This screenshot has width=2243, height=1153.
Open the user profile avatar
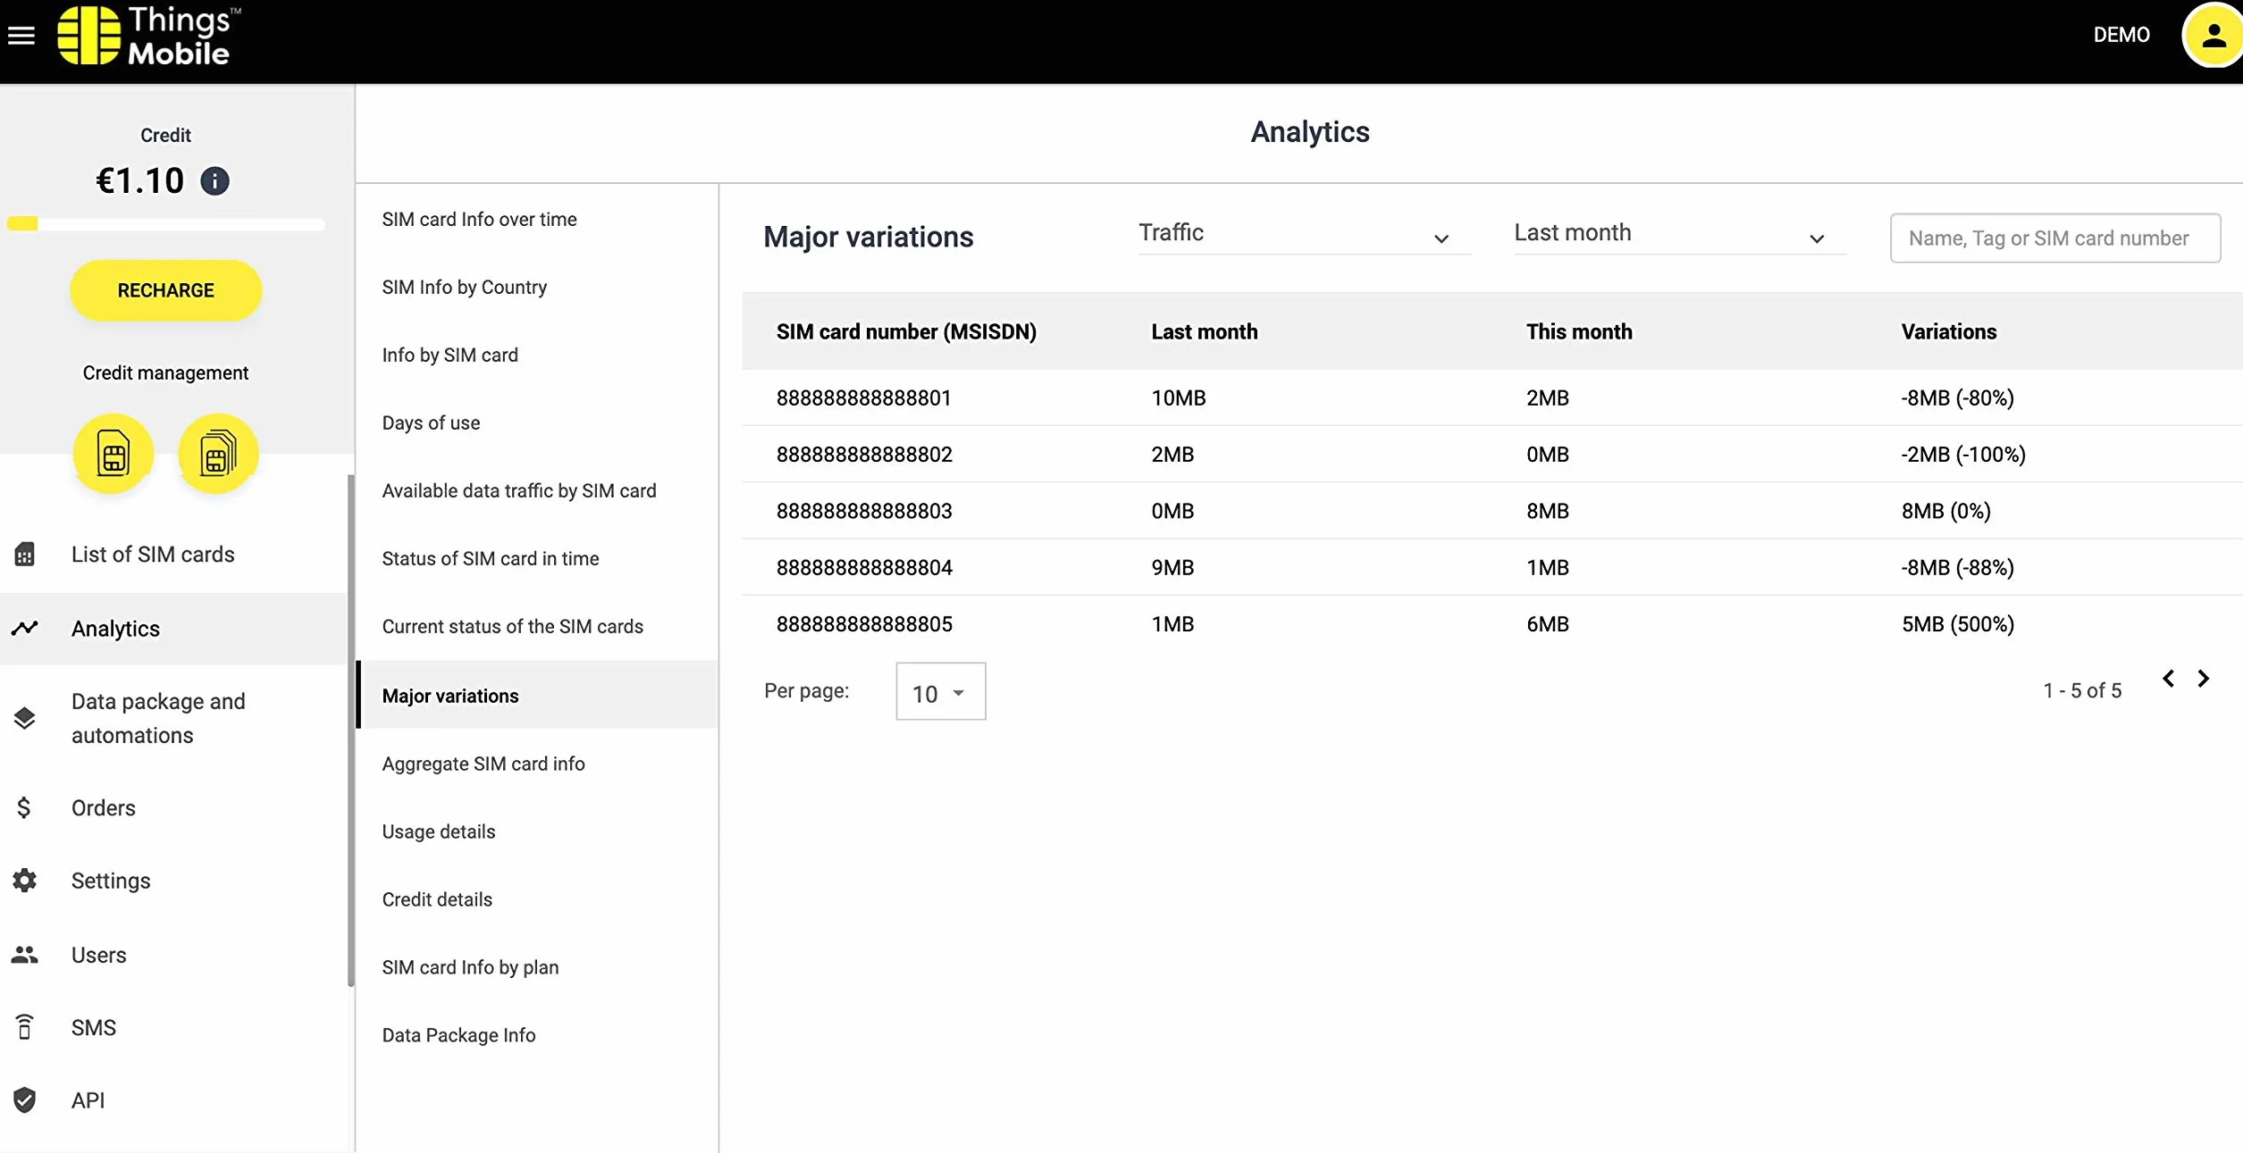pyautogui.click(x=2213, y=36)
